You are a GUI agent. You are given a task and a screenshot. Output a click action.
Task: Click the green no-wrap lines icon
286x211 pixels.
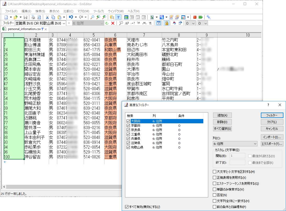126,17
